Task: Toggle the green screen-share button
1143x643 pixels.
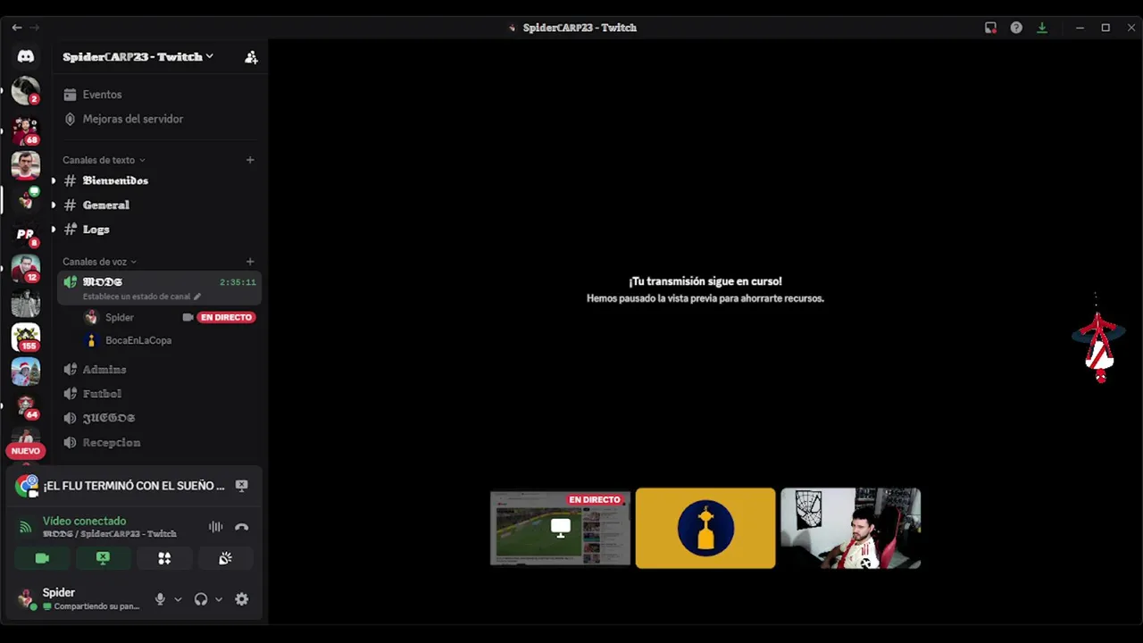Action: click(103, 558)
